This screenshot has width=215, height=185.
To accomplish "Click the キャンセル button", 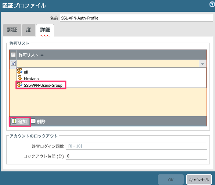I will coord(199,179).
